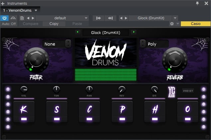Trigger the H drum pad
The height and width of the screenshot is (140, 211).
pos(155,112)
